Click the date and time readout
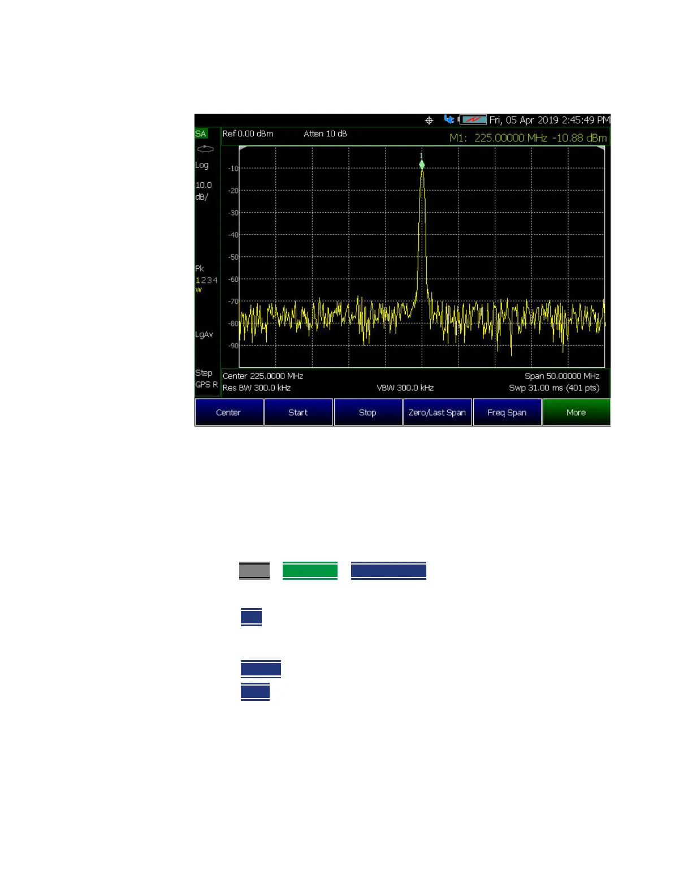Image resolution: width=692 pixels, height=896 pixels. (x=550, y=120)
